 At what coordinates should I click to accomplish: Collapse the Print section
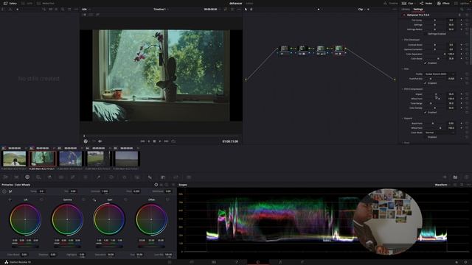[403, 68]
